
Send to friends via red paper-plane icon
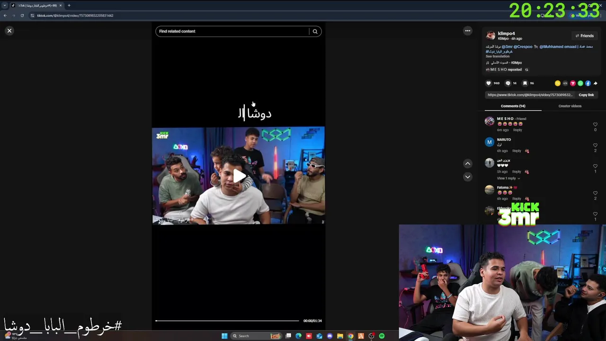(573, 83)
